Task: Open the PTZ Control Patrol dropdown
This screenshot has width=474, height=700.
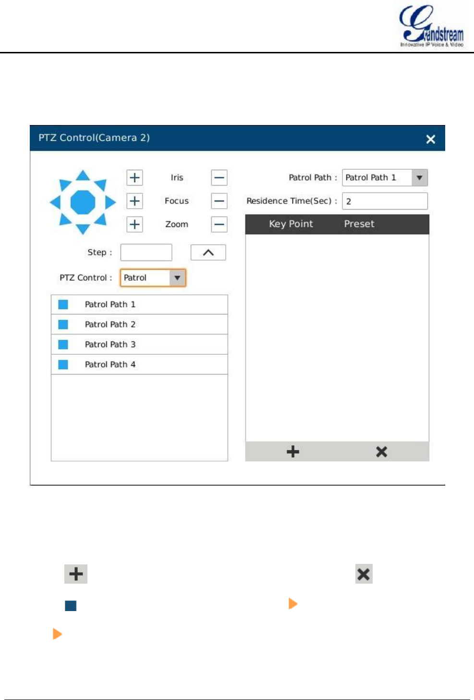Action: [153, 277]
